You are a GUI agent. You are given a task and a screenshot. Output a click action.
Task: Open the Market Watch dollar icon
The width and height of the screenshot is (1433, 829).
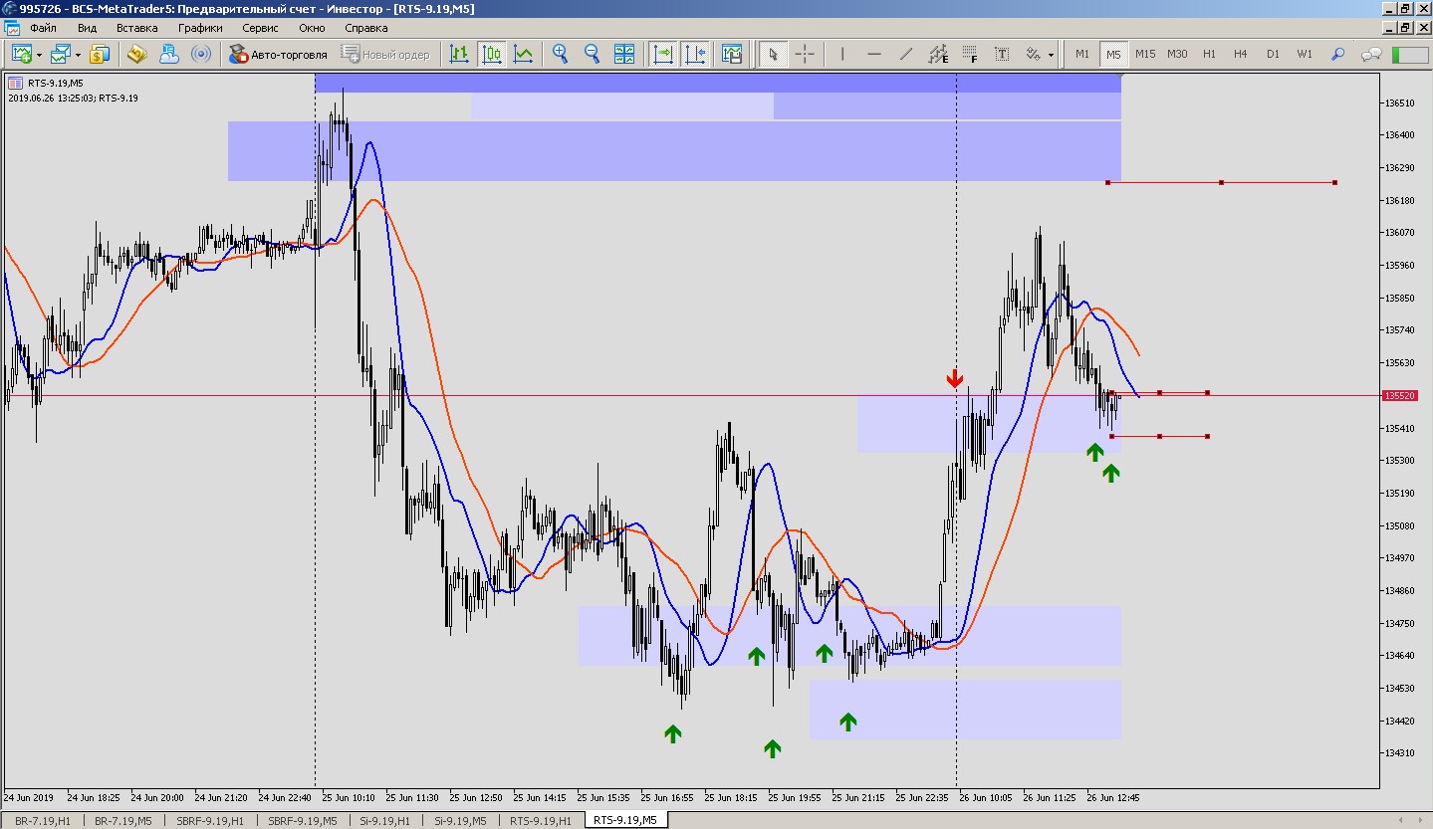tap(100, 54)
